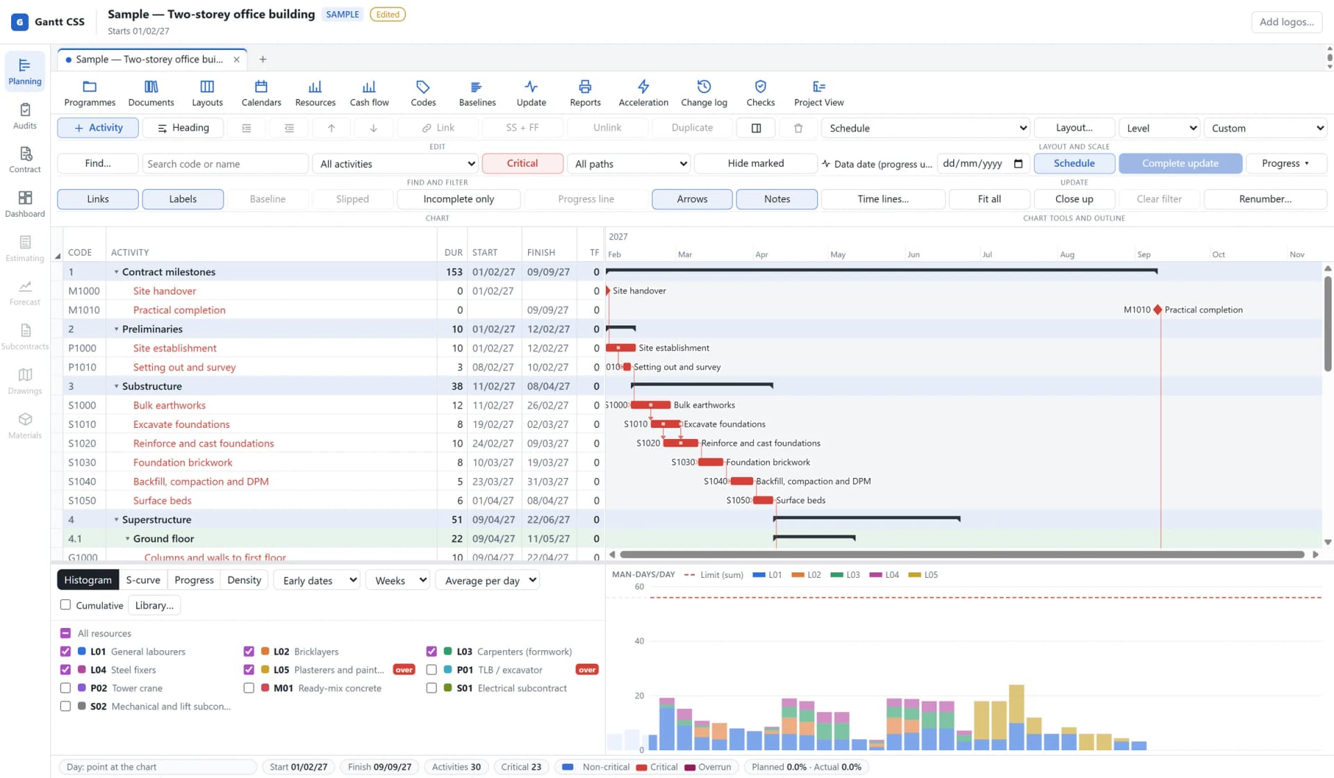Check the P01 TLB / excavator resource
Image resolution: width=1334 pixels, height=778 pixels.
pos(431,670)
